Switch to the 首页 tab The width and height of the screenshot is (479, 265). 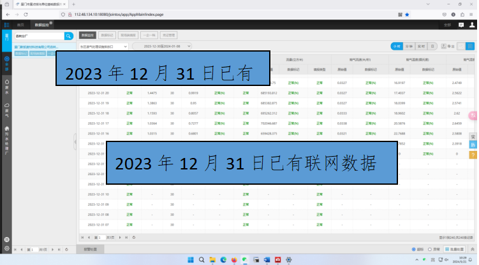(20, 25)
